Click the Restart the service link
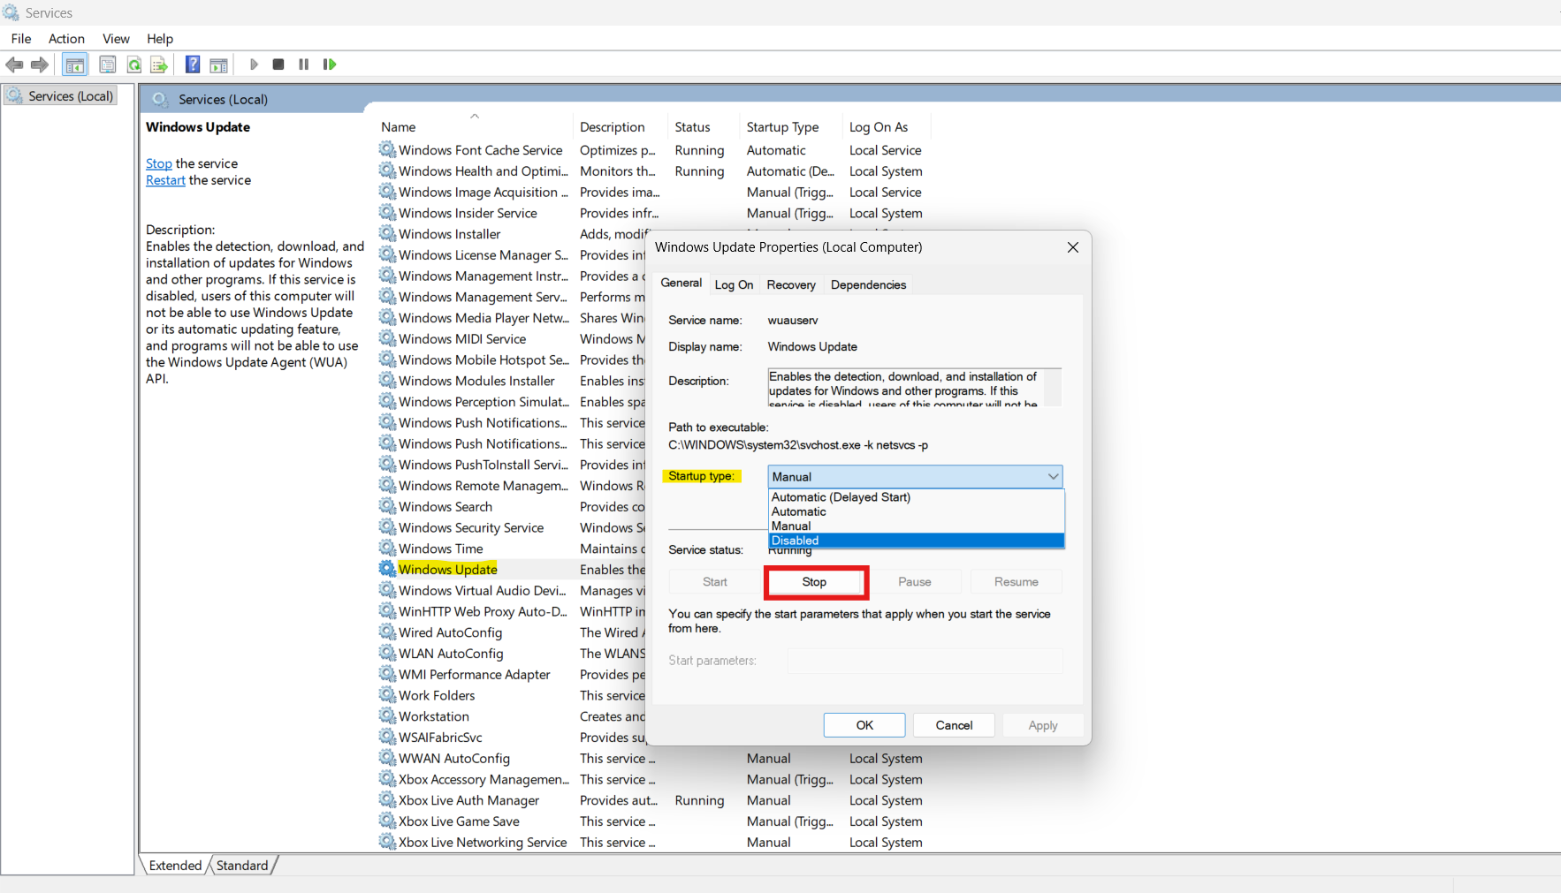This screenshot has height=893, width=1561. [x=165, y=180]
